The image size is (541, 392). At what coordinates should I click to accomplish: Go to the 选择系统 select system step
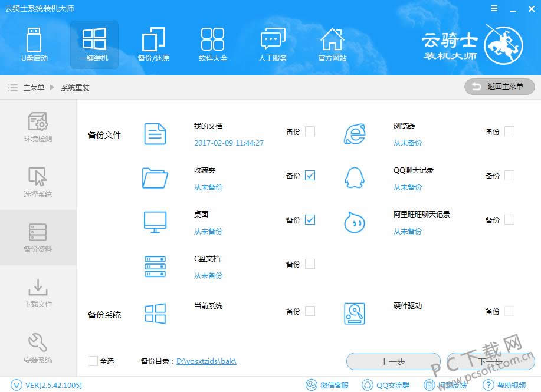(x=38, y=183)
